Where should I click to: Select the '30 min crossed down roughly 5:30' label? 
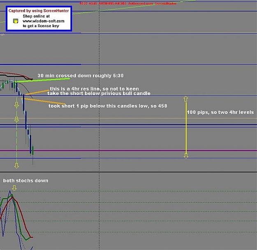81,76
